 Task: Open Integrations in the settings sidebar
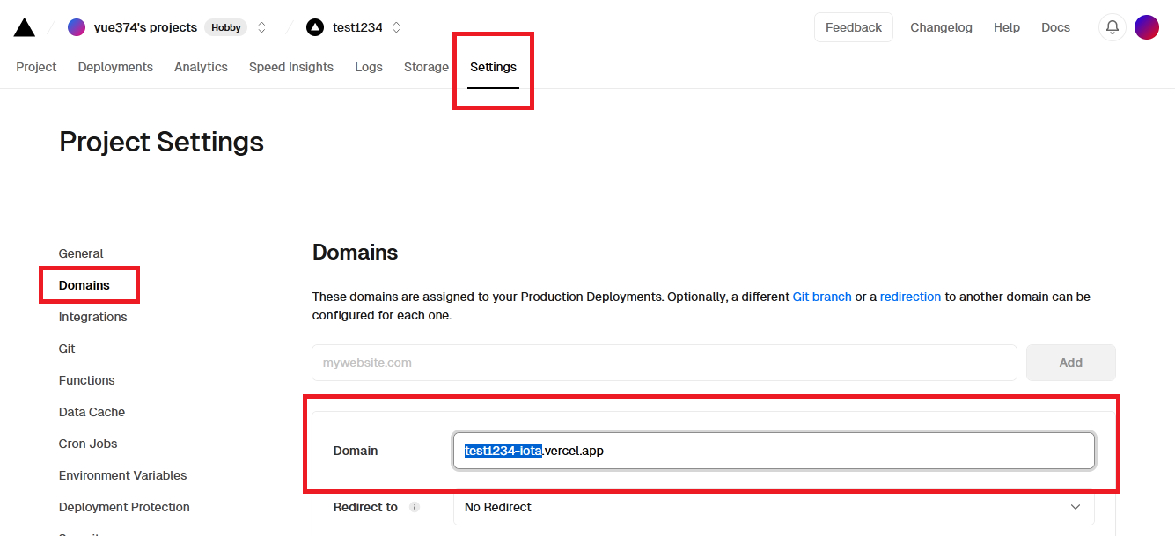pyautogui.click(x=92, y=317)
